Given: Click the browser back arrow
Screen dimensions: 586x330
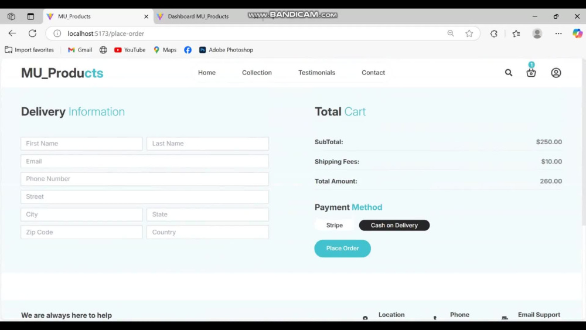Looking at the screenshot, I should coord(12,33).
